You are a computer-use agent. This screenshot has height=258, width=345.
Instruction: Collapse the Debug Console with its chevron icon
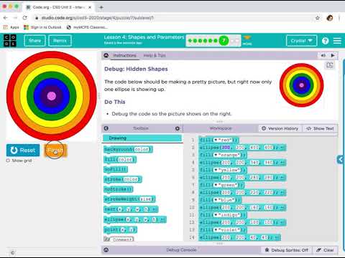(106, 250)
